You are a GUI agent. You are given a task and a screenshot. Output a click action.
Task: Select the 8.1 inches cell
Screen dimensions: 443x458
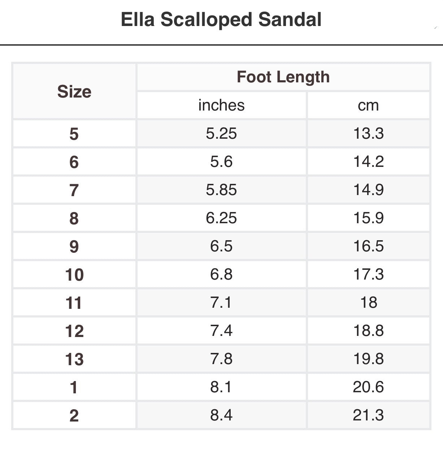[221, 387]
